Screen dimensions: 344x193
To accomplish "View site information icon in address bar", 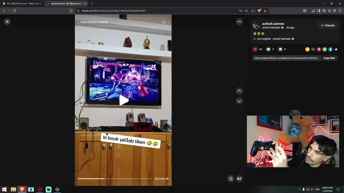I will (78, 11).
